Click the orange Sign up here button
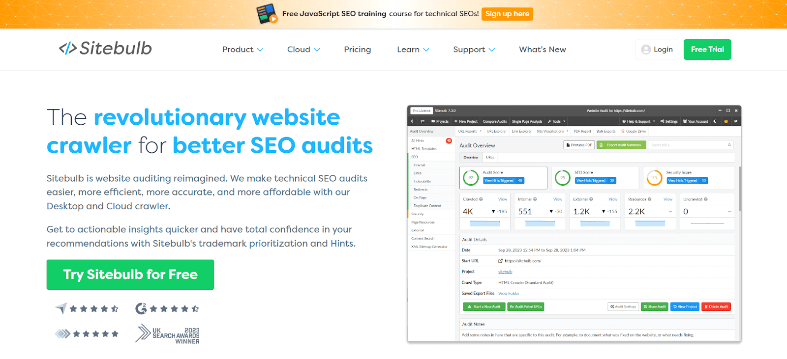 507,14
